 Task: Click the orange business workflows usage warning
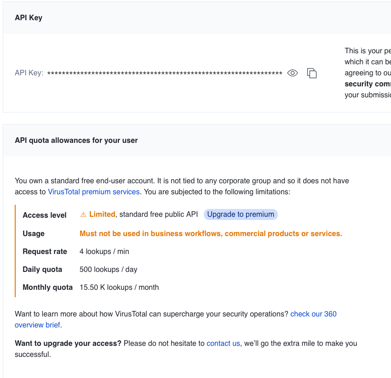tap(211, 233)
